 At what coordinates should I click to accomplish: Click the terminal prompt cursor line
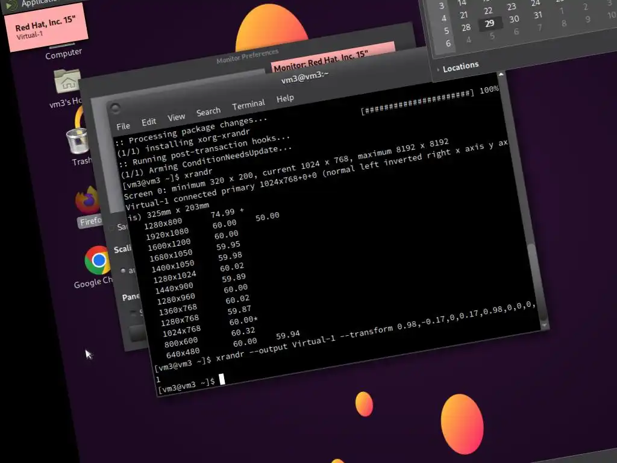pos(191,383)
